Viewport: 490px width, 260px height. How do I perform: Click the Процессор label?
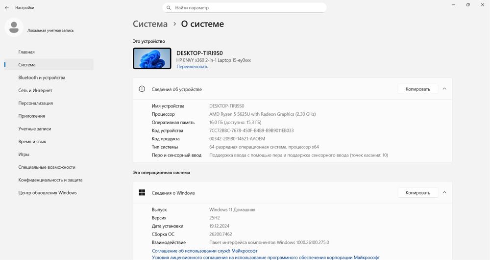pos(163,114)
